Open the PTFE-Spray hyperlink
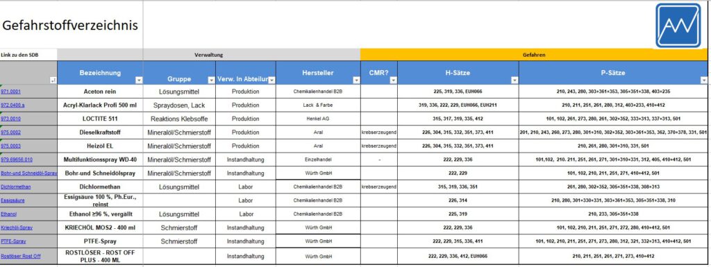The width and height of the screenshot is (711, 267). click(14, 241)
